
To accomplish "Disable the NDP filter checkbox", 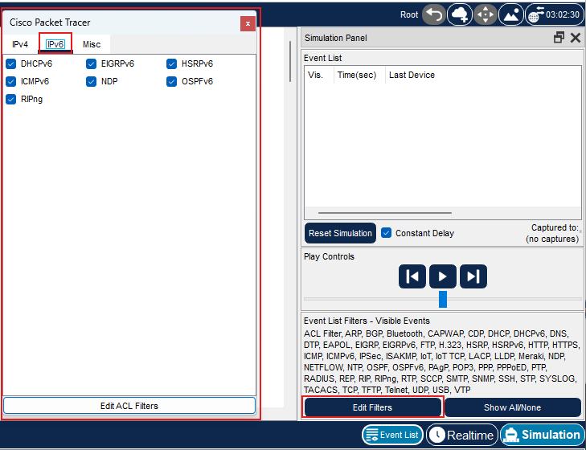I will (91, 81).
